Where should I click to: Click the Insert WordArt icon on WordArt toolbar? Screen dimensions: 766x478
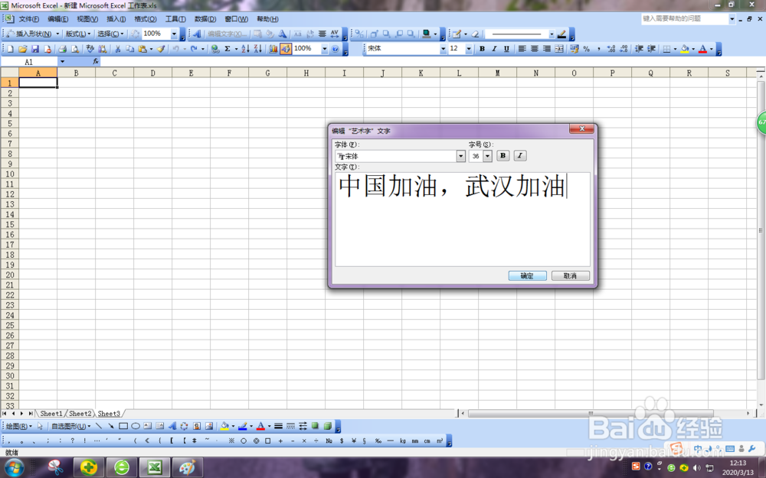(196, 34)
